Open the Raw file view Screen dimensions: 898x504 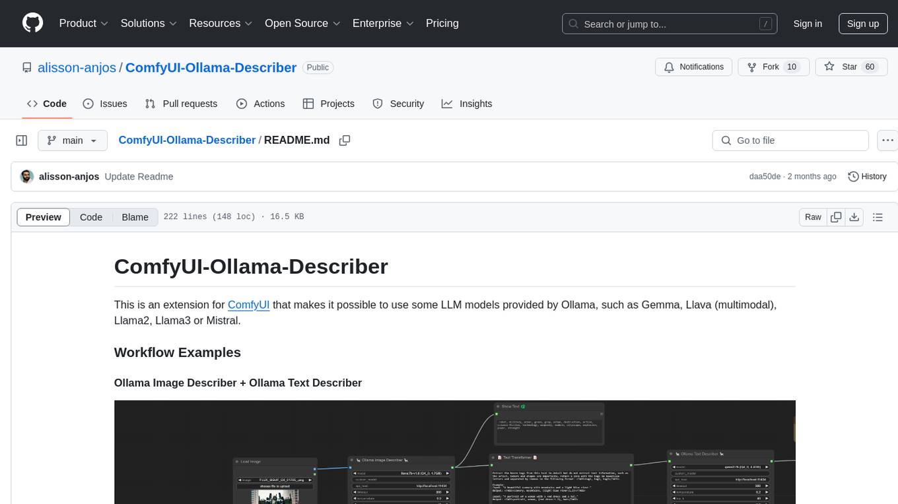pos(813,217)
